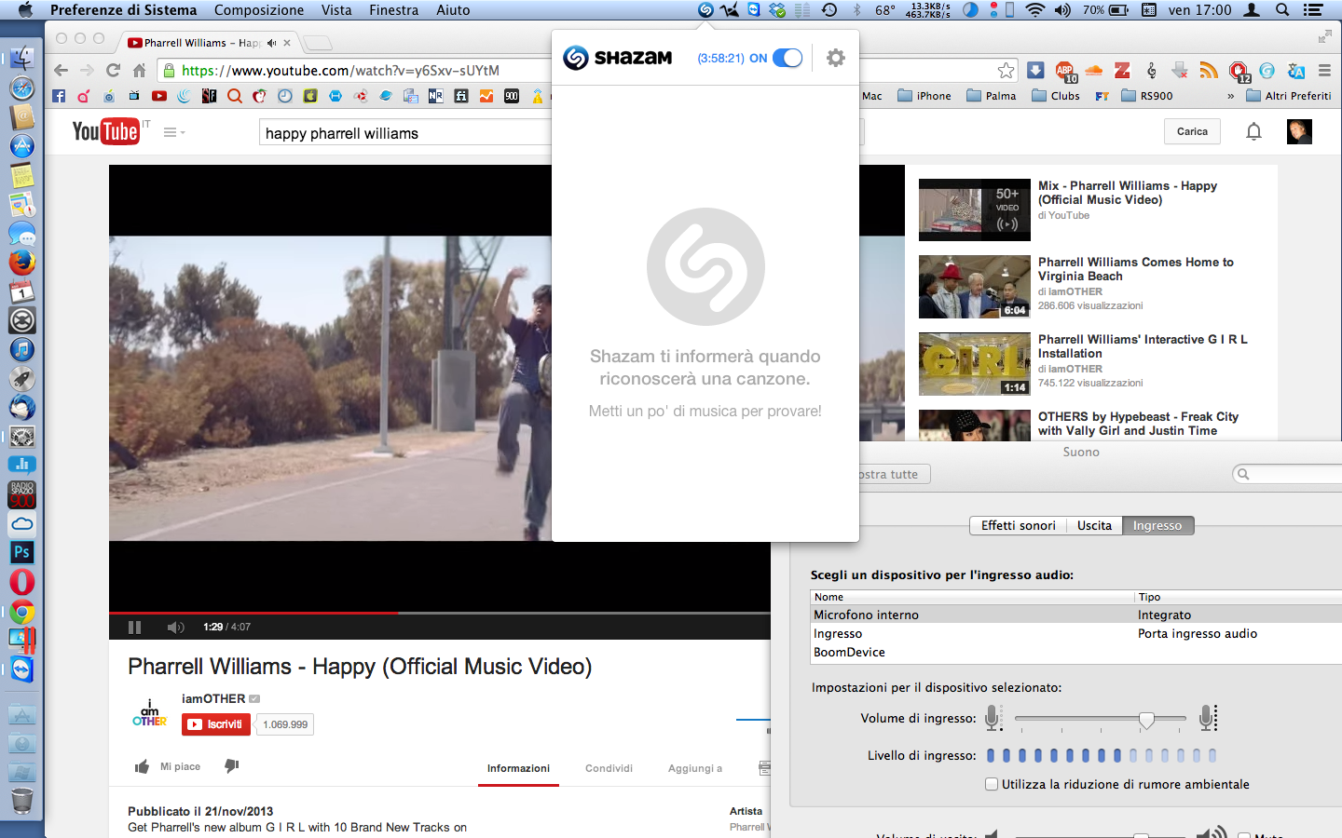This screenshot has width=1342, height=838.
Task: Reload the YouTube page
Action: [x=113, y=71]
